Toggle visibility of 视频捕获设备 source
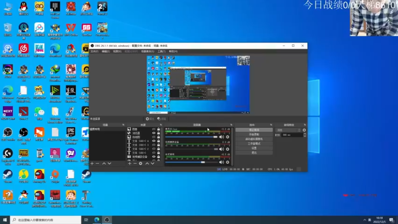The height and width of the screenshot is (224, 398). (x=154, y=157)
